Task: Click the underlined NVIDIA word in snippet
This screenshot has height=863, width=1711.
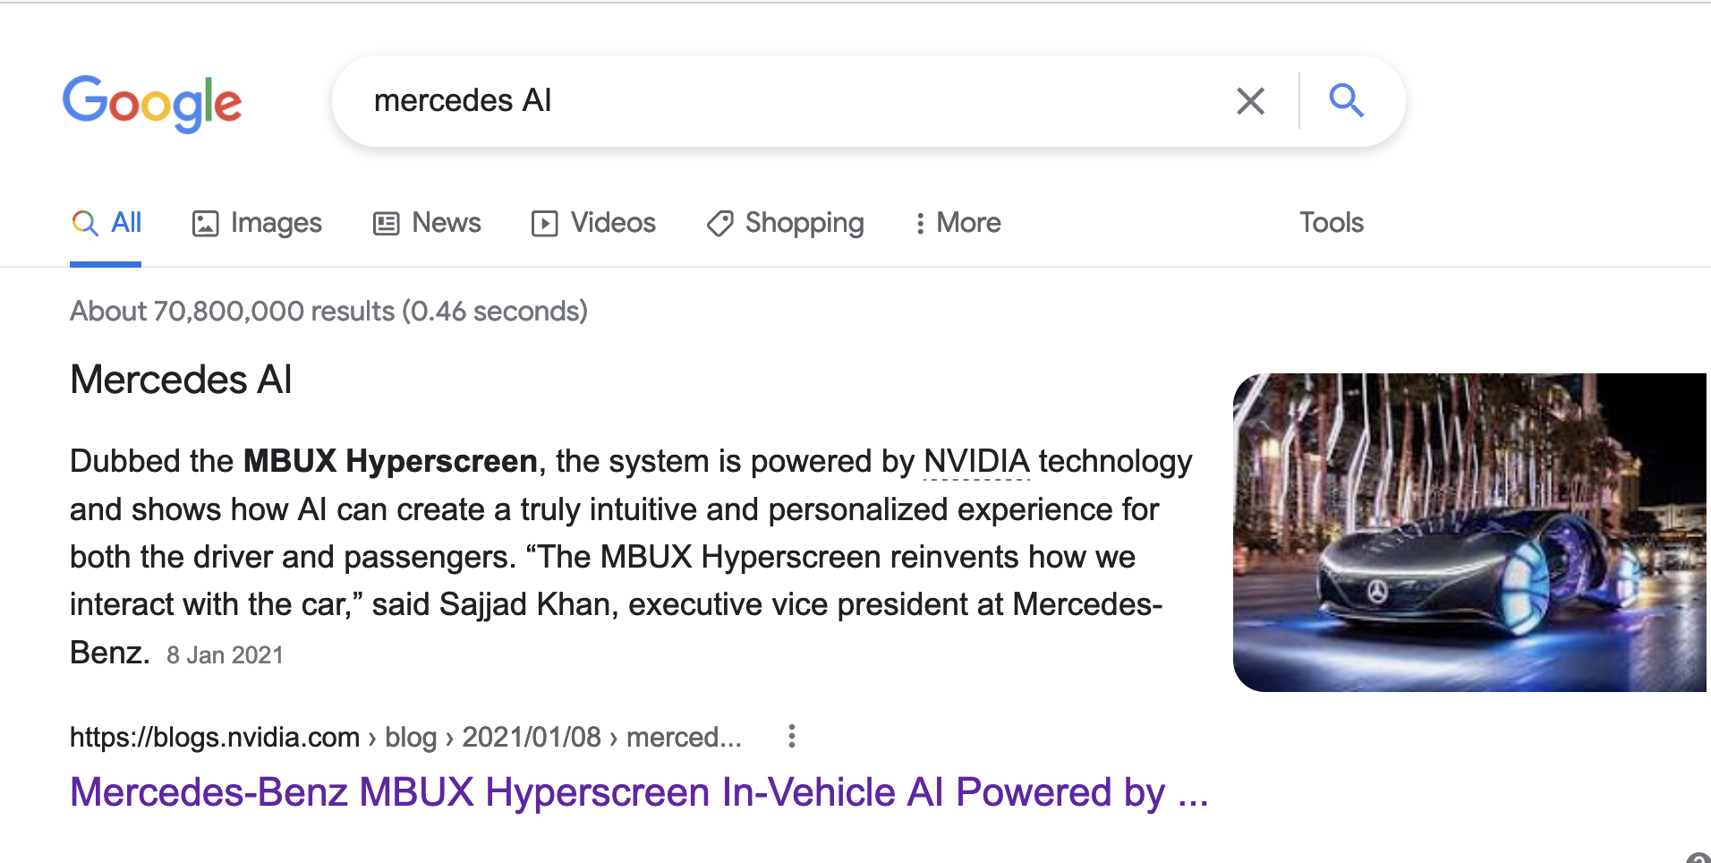Action: [976, 462]
